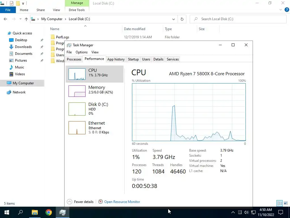
Task: Launch Google Chrome from the taskbar
Action: [49, 212]
